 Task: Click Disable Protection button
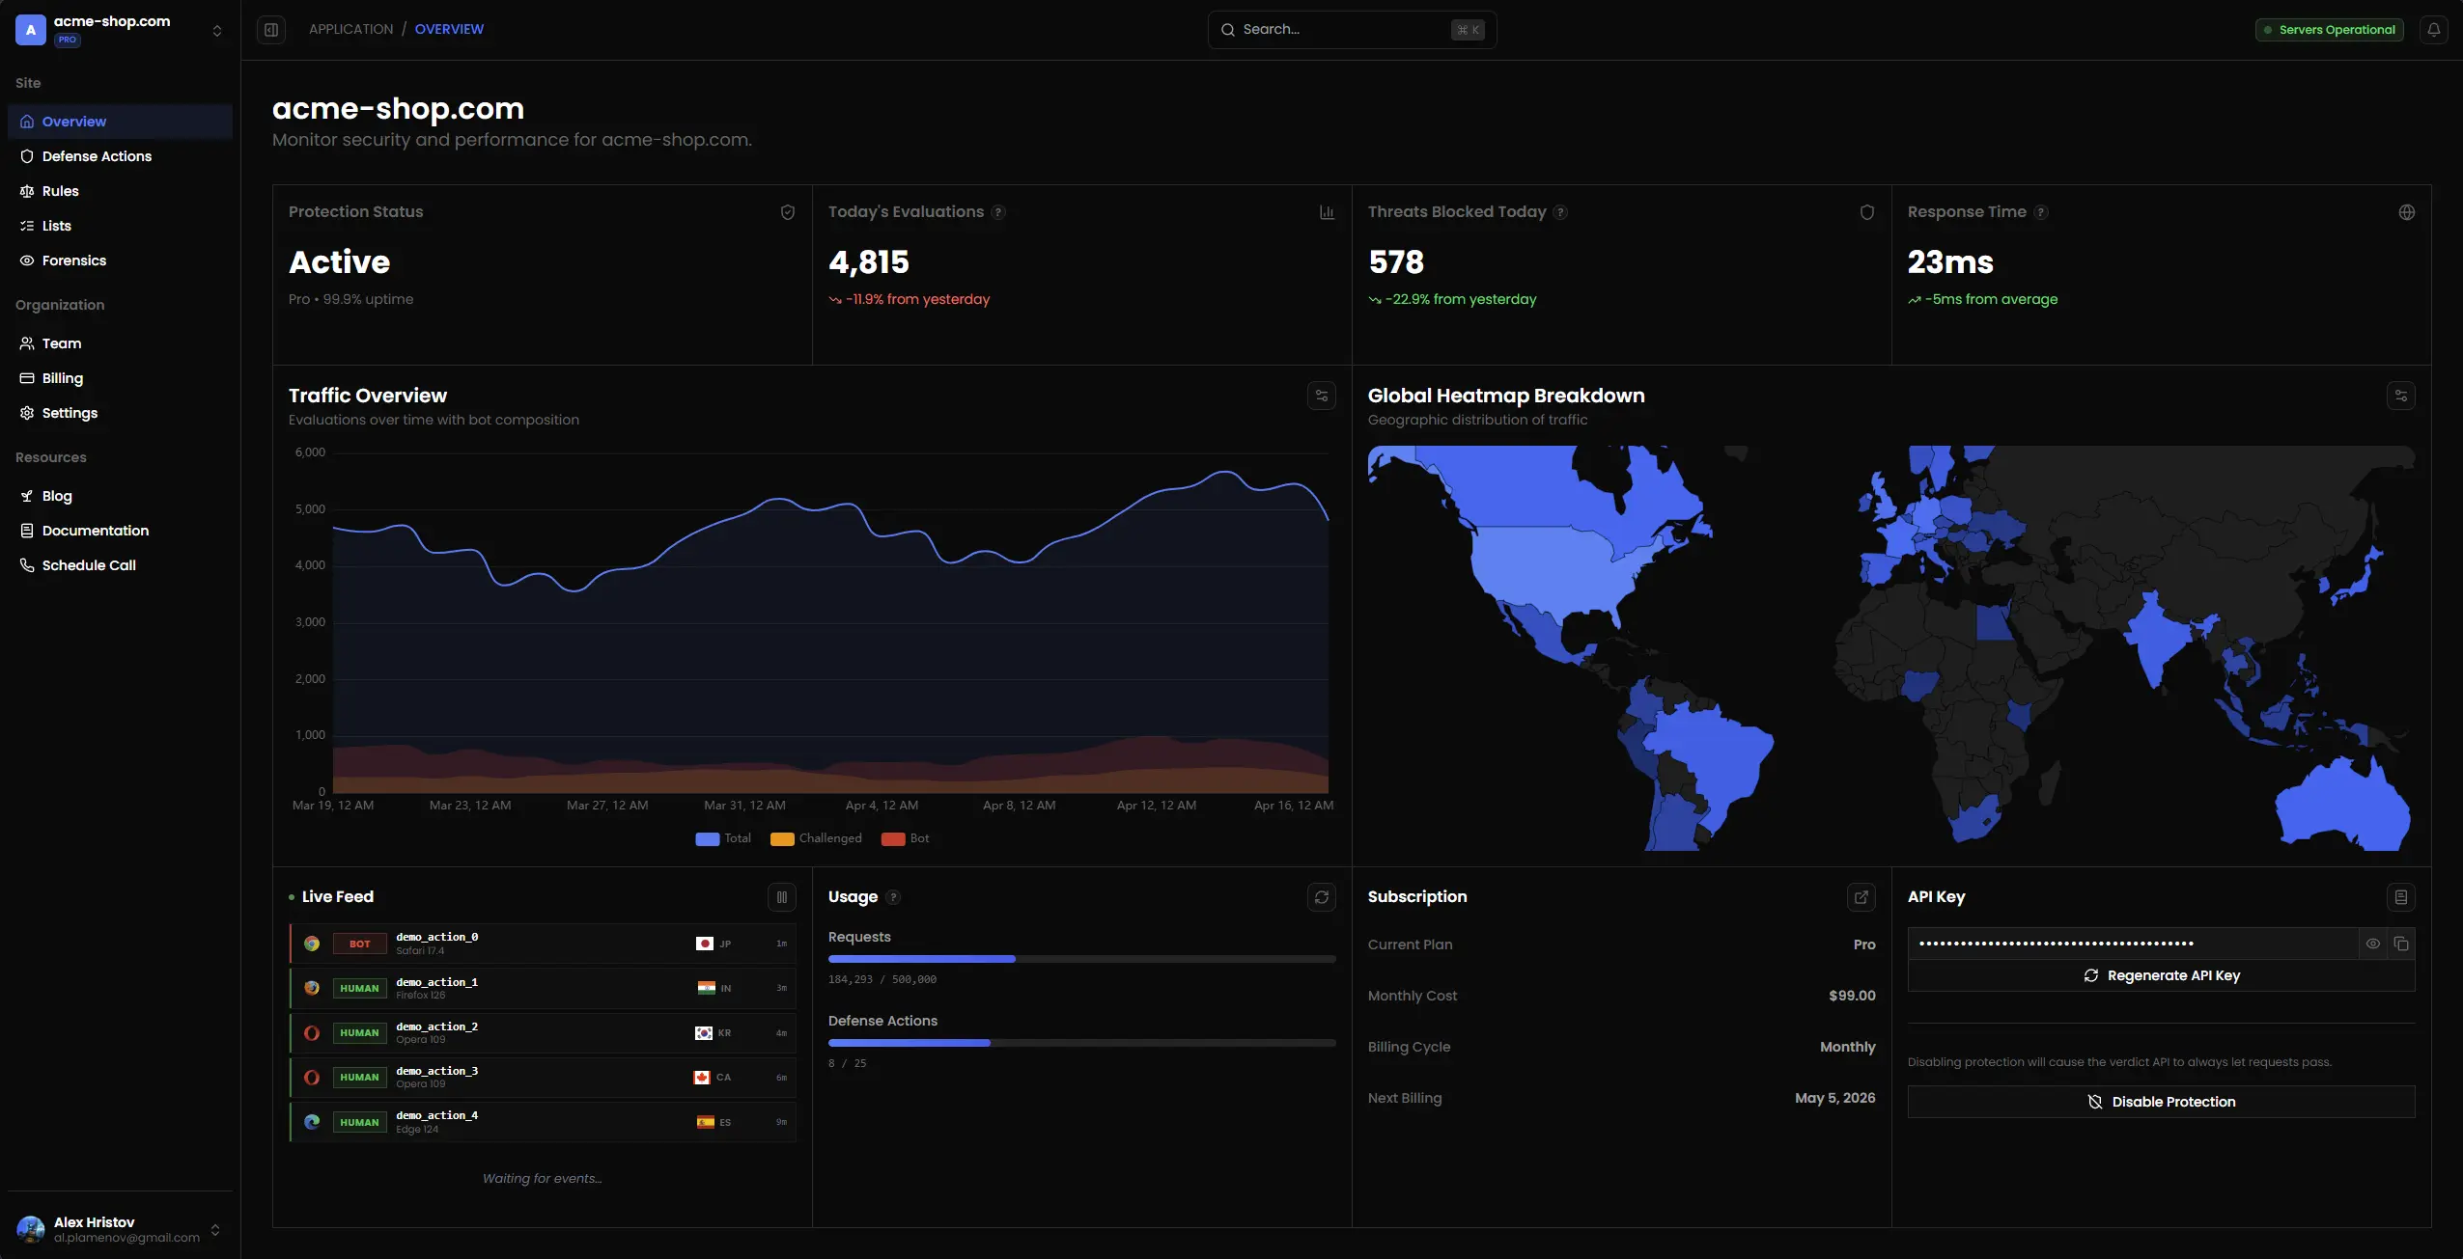click(2161, 1102)
